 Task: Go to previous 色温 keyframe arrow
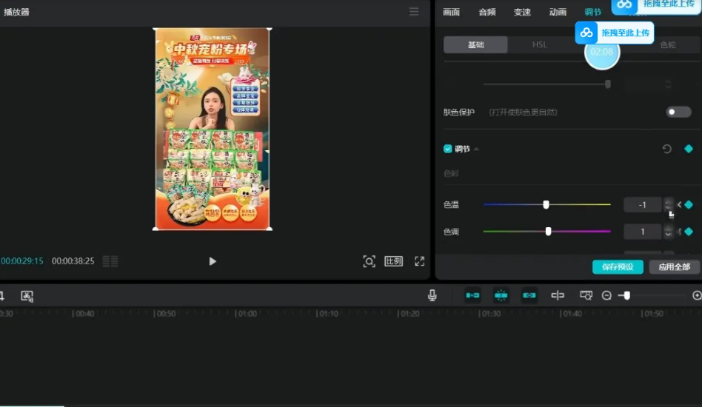click(x=680, y=205)
